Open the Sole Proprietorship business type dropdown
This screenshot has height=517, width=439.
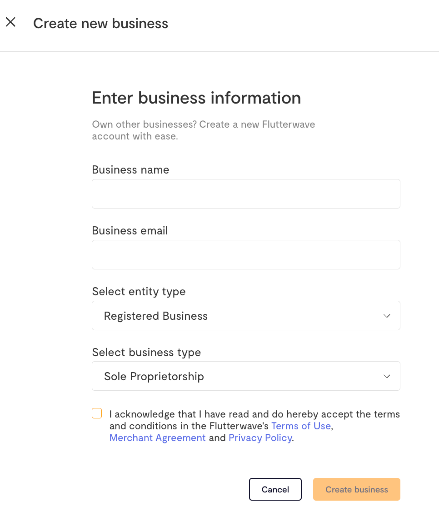tap(246, 376)
